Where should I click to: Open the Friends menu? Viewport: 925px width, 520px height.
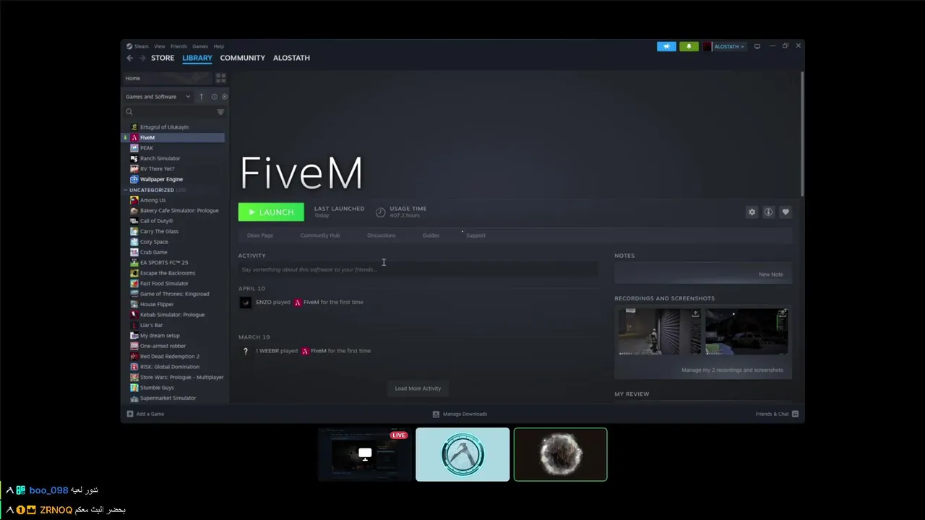coord(178,46)
